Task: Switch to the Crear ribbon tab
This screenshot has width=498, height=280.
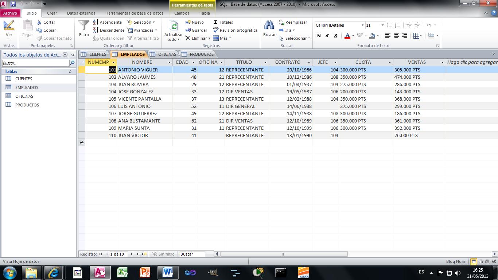Action: pyautogui.click(x=52, y=13)
